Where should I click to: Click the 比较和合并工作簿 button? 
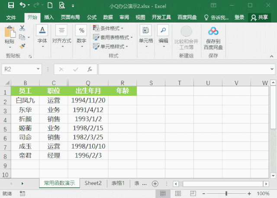point(186,38)
